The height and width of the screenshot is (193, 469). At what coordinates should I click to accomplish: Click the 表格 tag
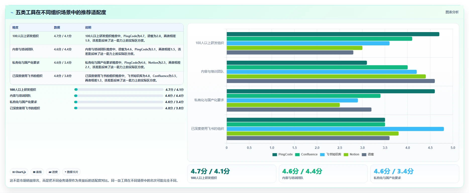coord(37,172)
